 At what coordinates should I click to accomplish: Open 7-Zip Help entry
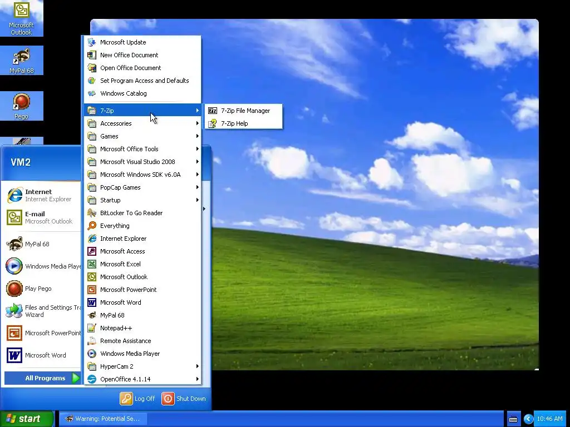pos(244,123)
